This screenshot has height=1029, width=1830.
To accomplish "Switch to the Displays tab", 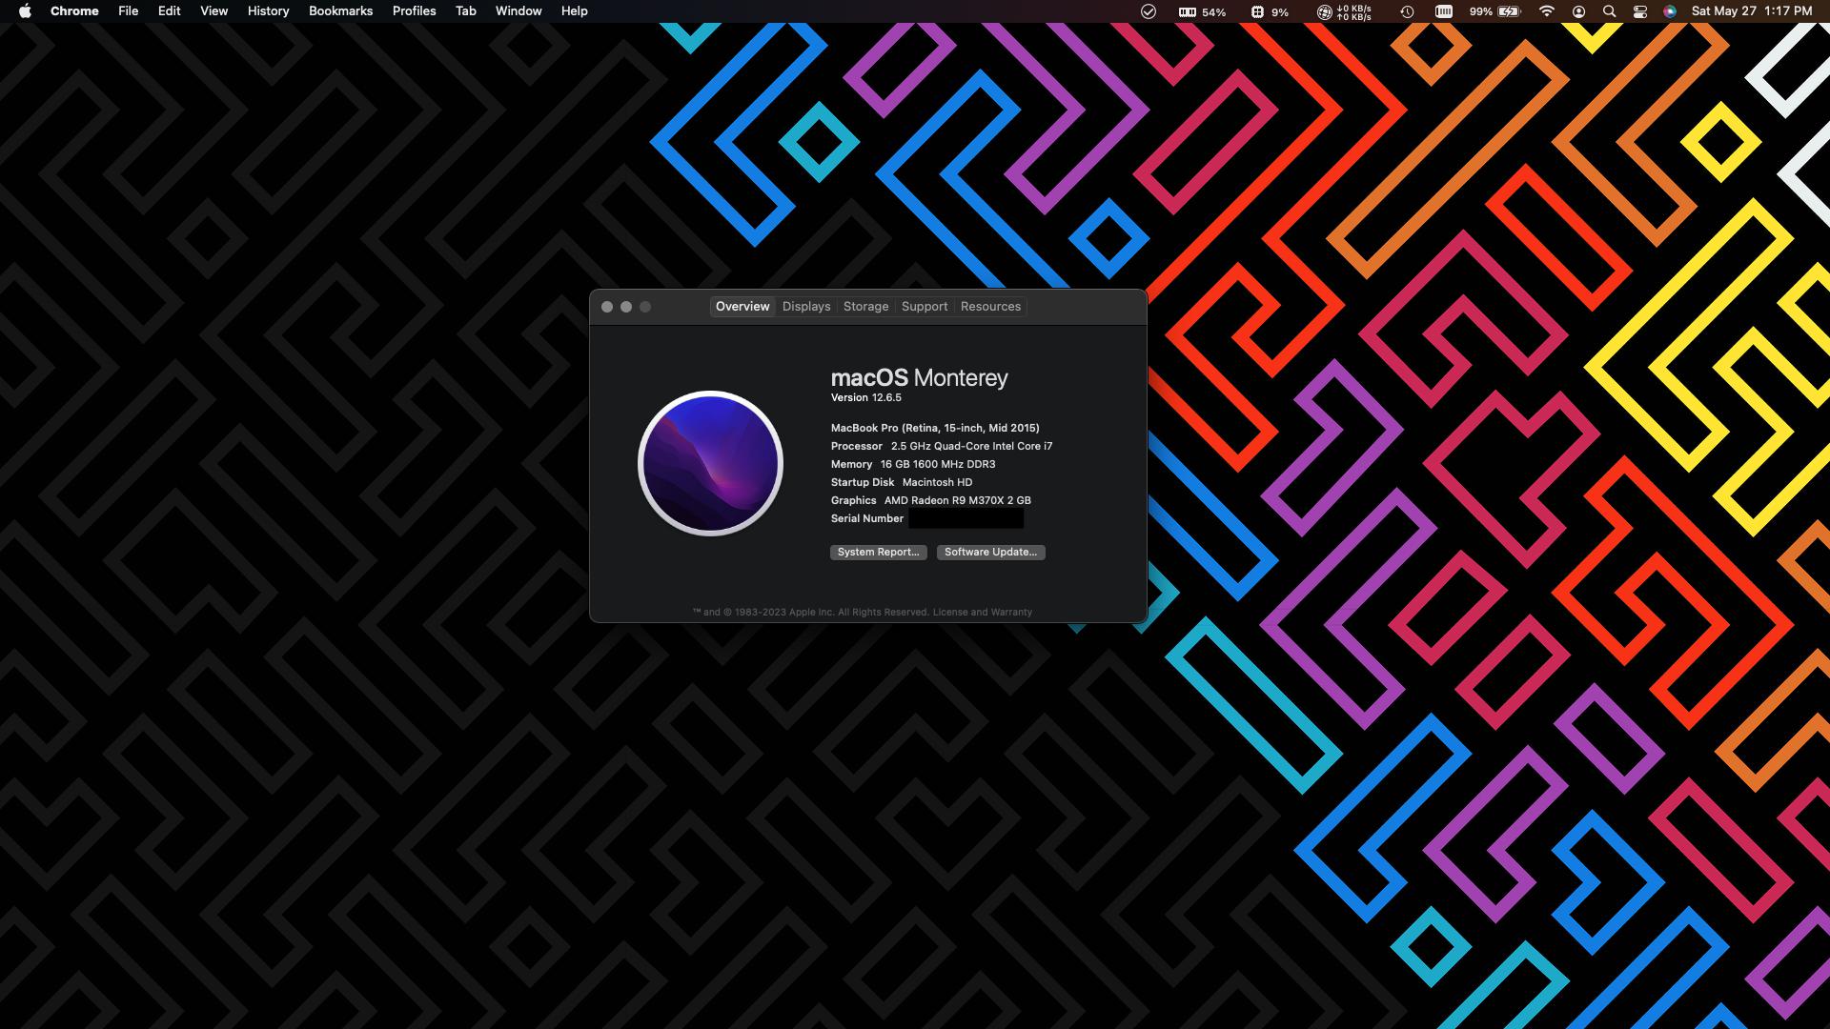I will pos(806,306).
